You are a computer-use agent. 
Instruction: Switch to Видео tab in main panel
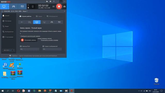pos(39,16)
